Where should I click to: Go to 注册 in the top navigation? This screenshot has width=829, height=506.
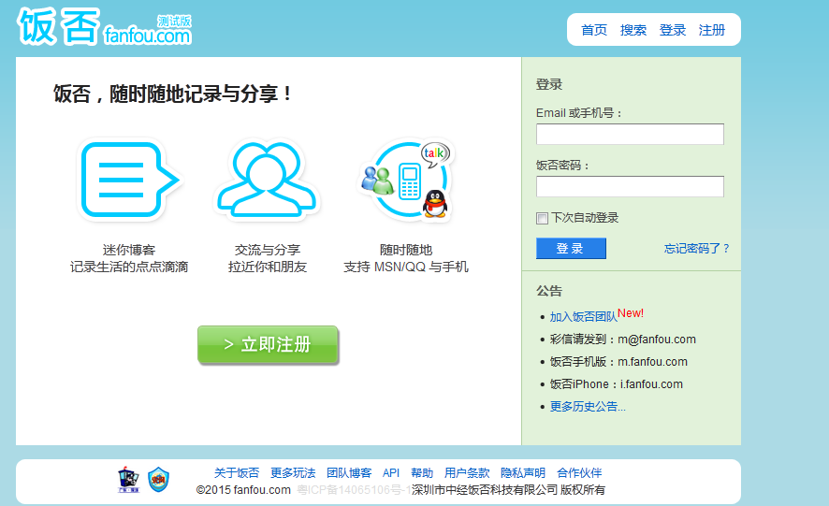click(x=712, y=30)
